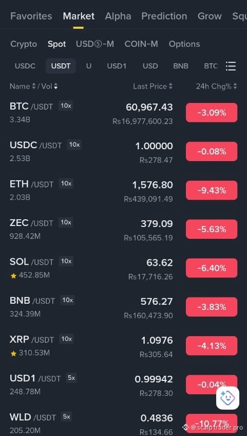Open the ETH/USDT market row

coord(123,190)
